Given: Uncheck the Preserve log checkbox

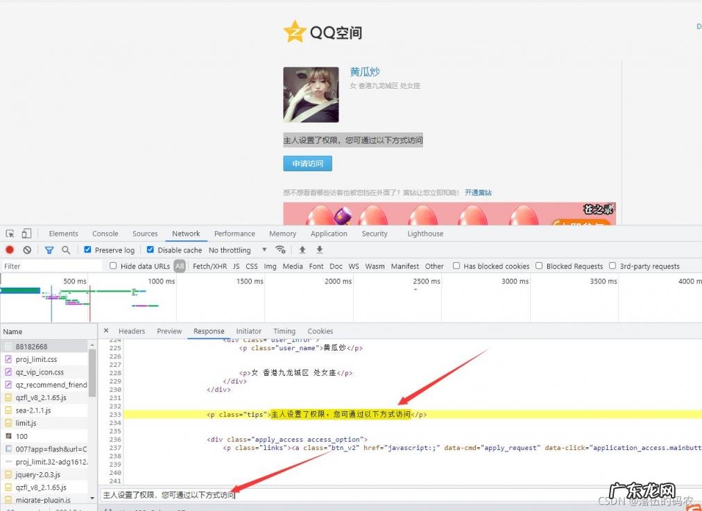Looking at the screenshot, I should coord(88,250).
